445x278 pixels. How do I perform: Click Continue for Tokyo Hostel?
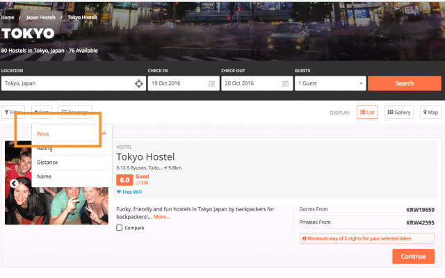(413, 256)
